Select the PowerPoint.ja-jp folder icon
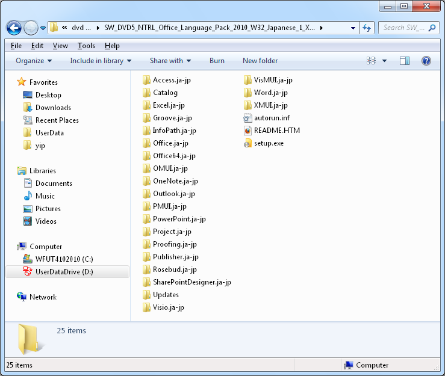This screenshot has height=376, width=445. (146, 219)
